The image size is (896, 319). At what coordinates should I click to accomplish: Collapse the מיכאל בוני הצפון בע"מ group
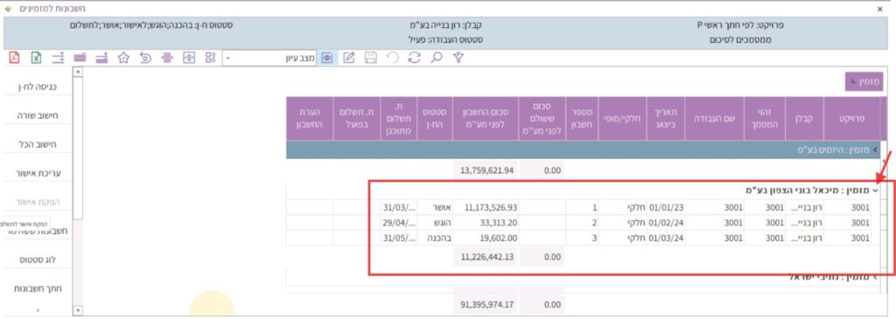click(875, 190)
